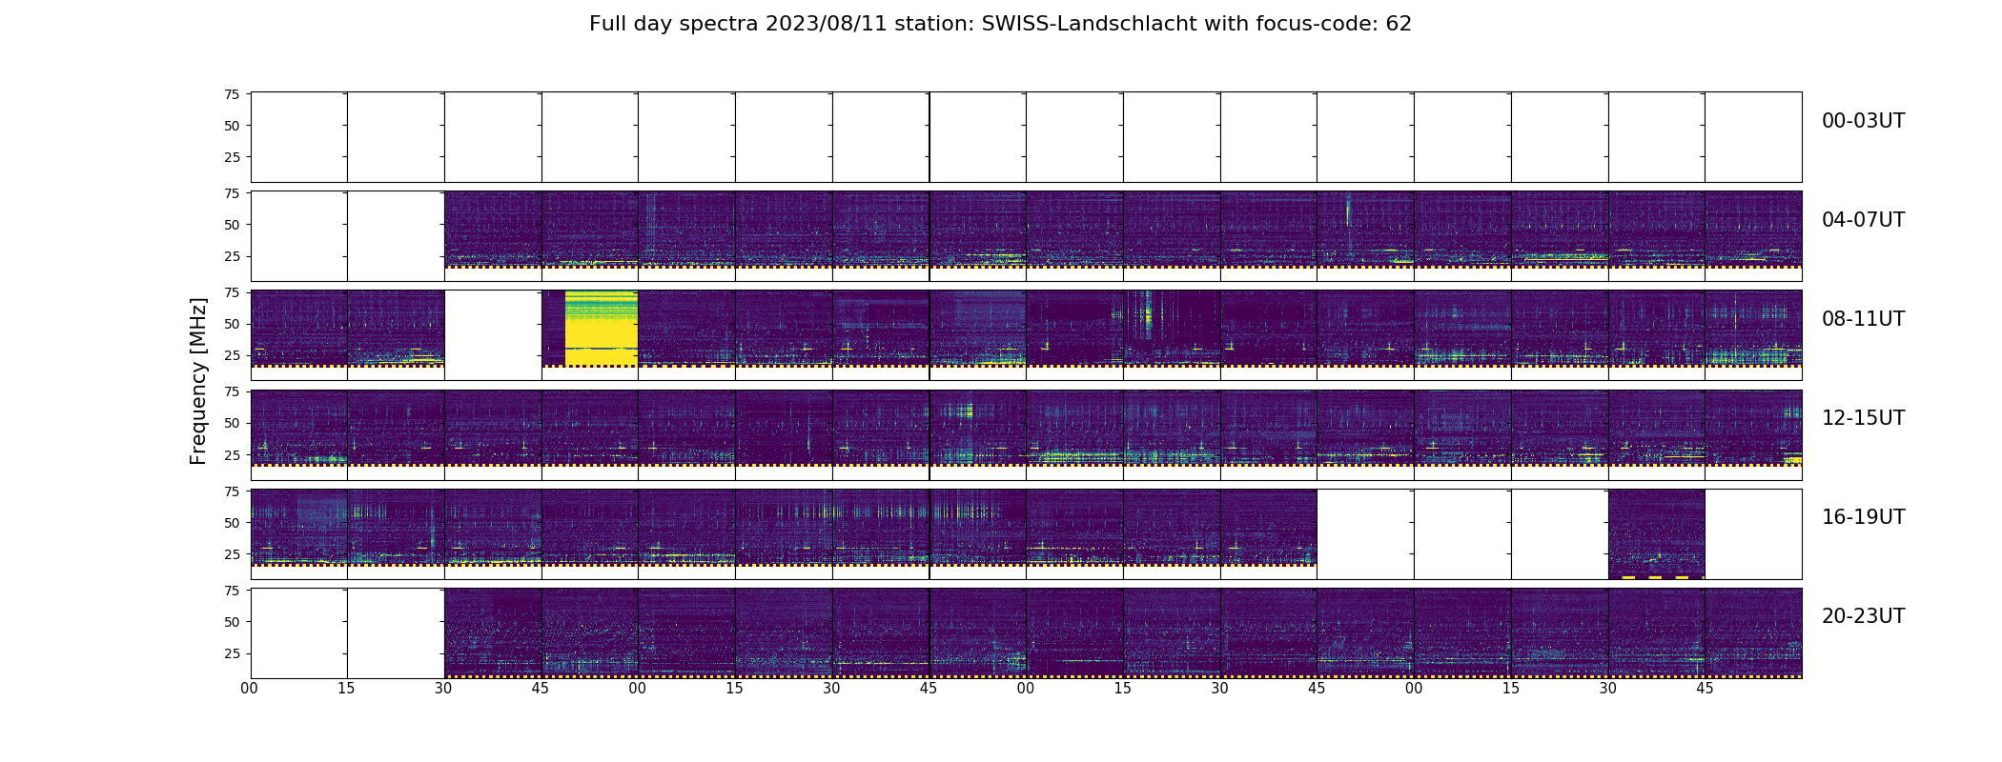Viewport: 2002px width, 762px height.
Task: Click the 50 tick label of the 04-07UT row
Action: tap(232, 225)
